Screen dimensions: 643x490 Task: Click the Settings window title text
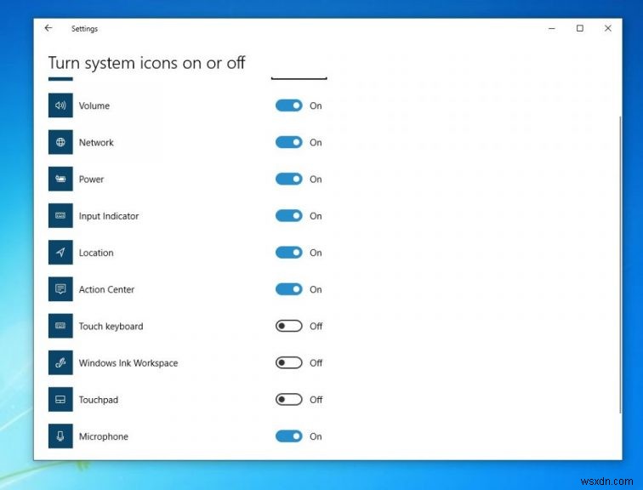click(84, 29)
